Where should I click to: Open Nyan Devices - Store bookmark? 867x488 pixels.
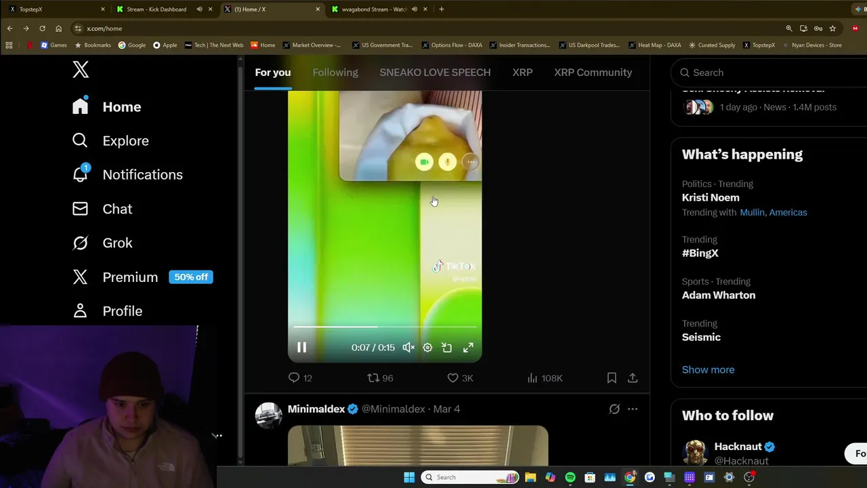click(811, 45)
